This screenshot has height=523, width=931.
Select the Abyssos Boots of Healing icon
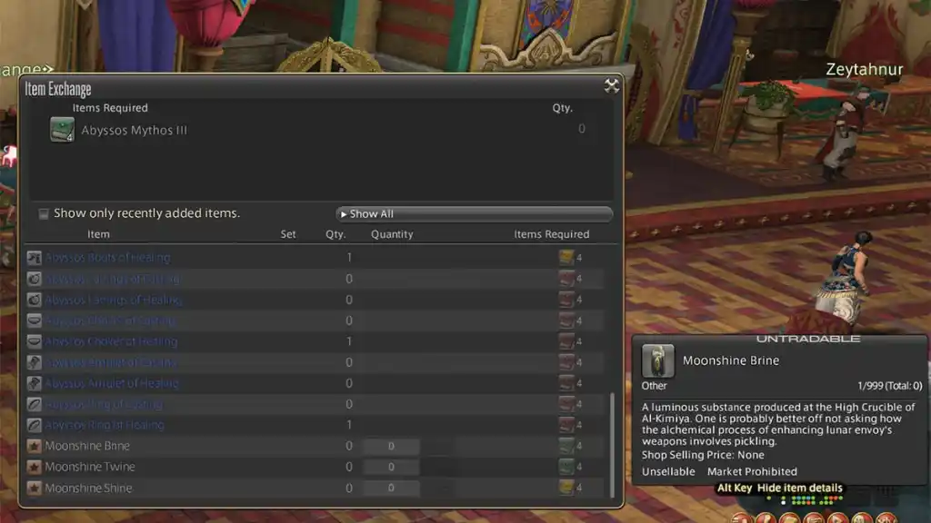click(x=34, y=257)
